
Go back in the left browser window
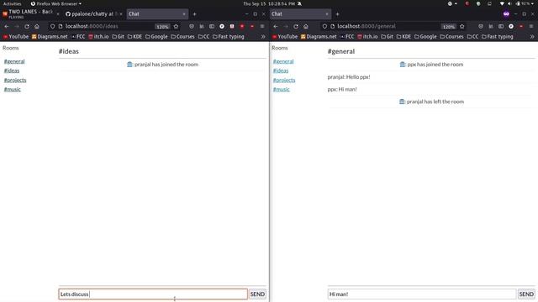[x=7, y=26]
